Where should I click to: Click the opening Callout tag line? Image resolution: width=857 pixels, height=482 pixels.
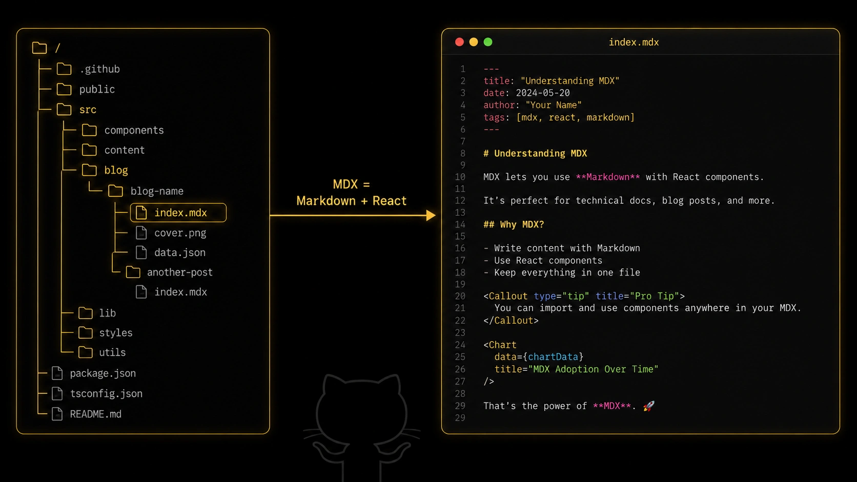point(584,296)
